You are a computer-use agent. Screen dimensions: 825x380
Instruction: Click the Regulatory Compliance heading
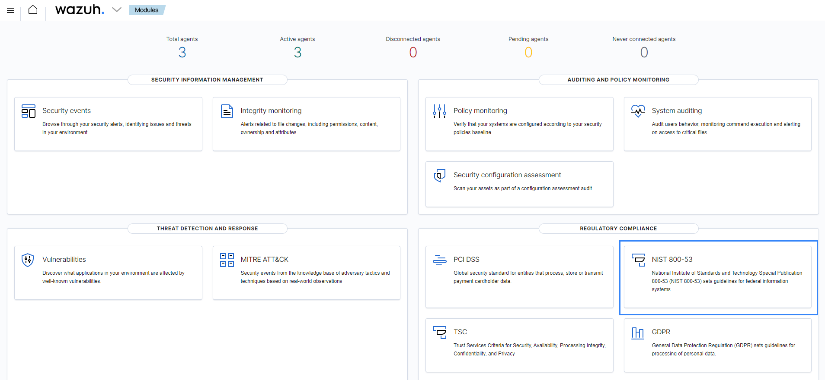pos(618,229)
